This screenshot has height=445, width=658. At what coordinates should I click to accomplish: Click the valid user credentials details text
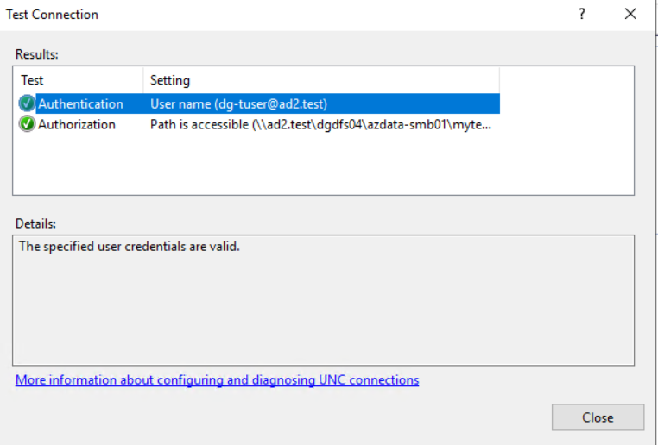tap(130, 247)
